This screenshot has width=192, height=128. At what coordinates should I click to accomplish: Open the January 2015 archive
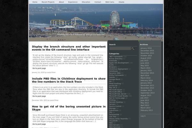coord(146,70)
